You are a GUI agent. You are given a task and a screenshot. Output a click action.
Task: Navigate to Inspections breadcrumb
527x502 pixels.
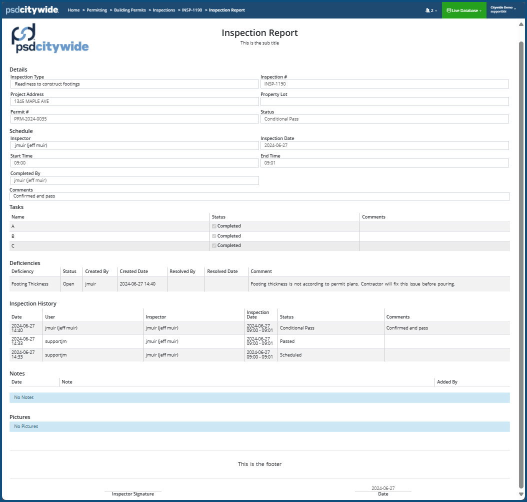163,10
